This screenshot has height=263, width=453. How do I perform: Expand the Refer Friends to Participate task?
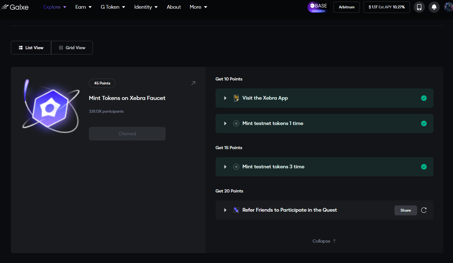[x=225, y=210]
